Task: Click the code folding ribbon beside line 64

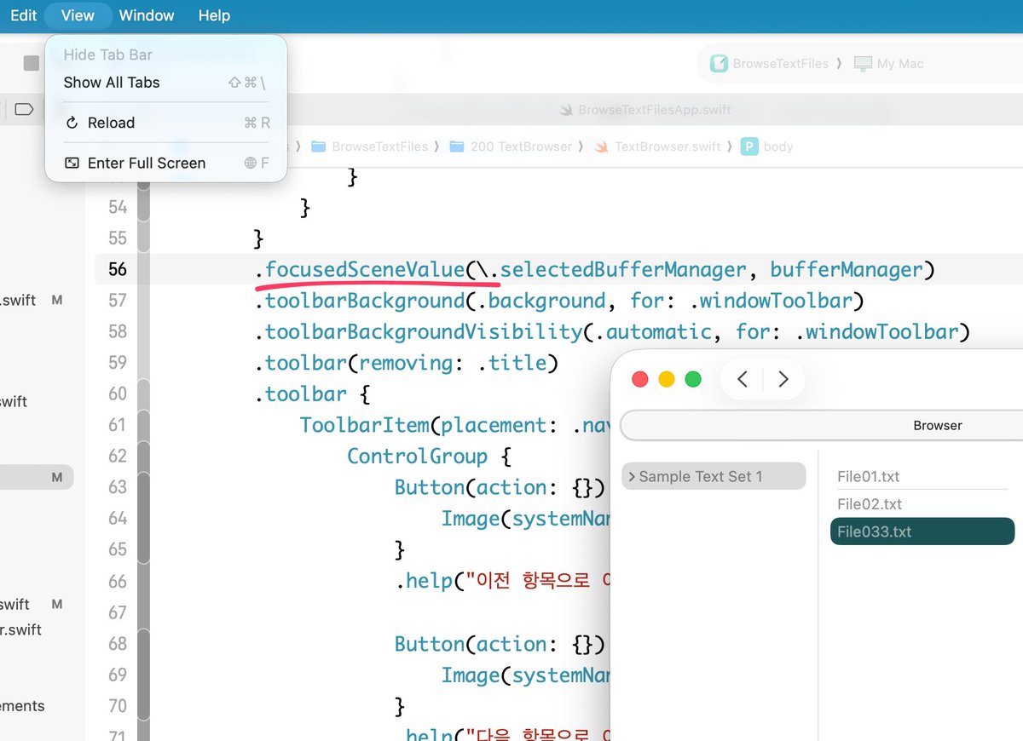Action: [143, 518]
